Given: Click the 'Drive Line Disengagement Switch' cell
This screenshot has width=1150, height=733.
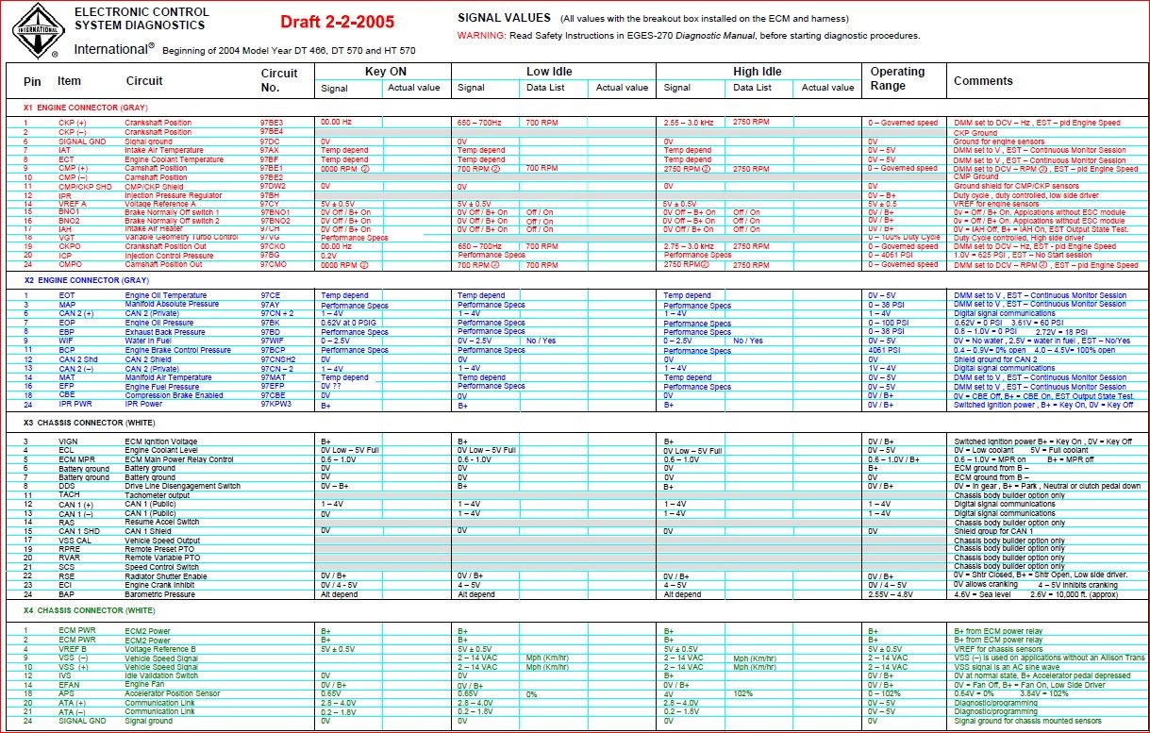Looking at the screenshot, I should [x=183, y=486].
